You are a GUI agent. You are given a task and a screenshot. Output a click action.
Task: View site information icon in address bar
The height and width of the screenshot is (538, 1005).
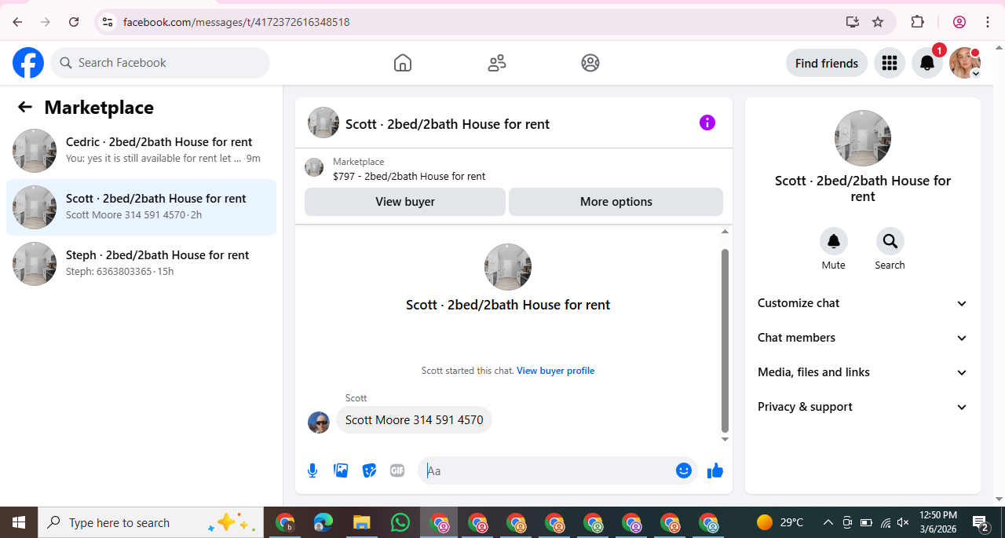(108, 22)
